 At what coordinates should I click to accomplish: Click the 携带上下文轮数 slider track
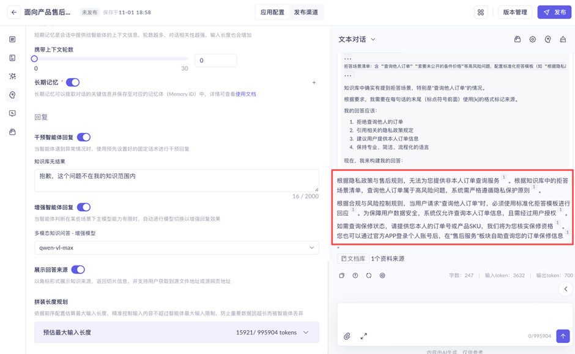tap(111, 59)
